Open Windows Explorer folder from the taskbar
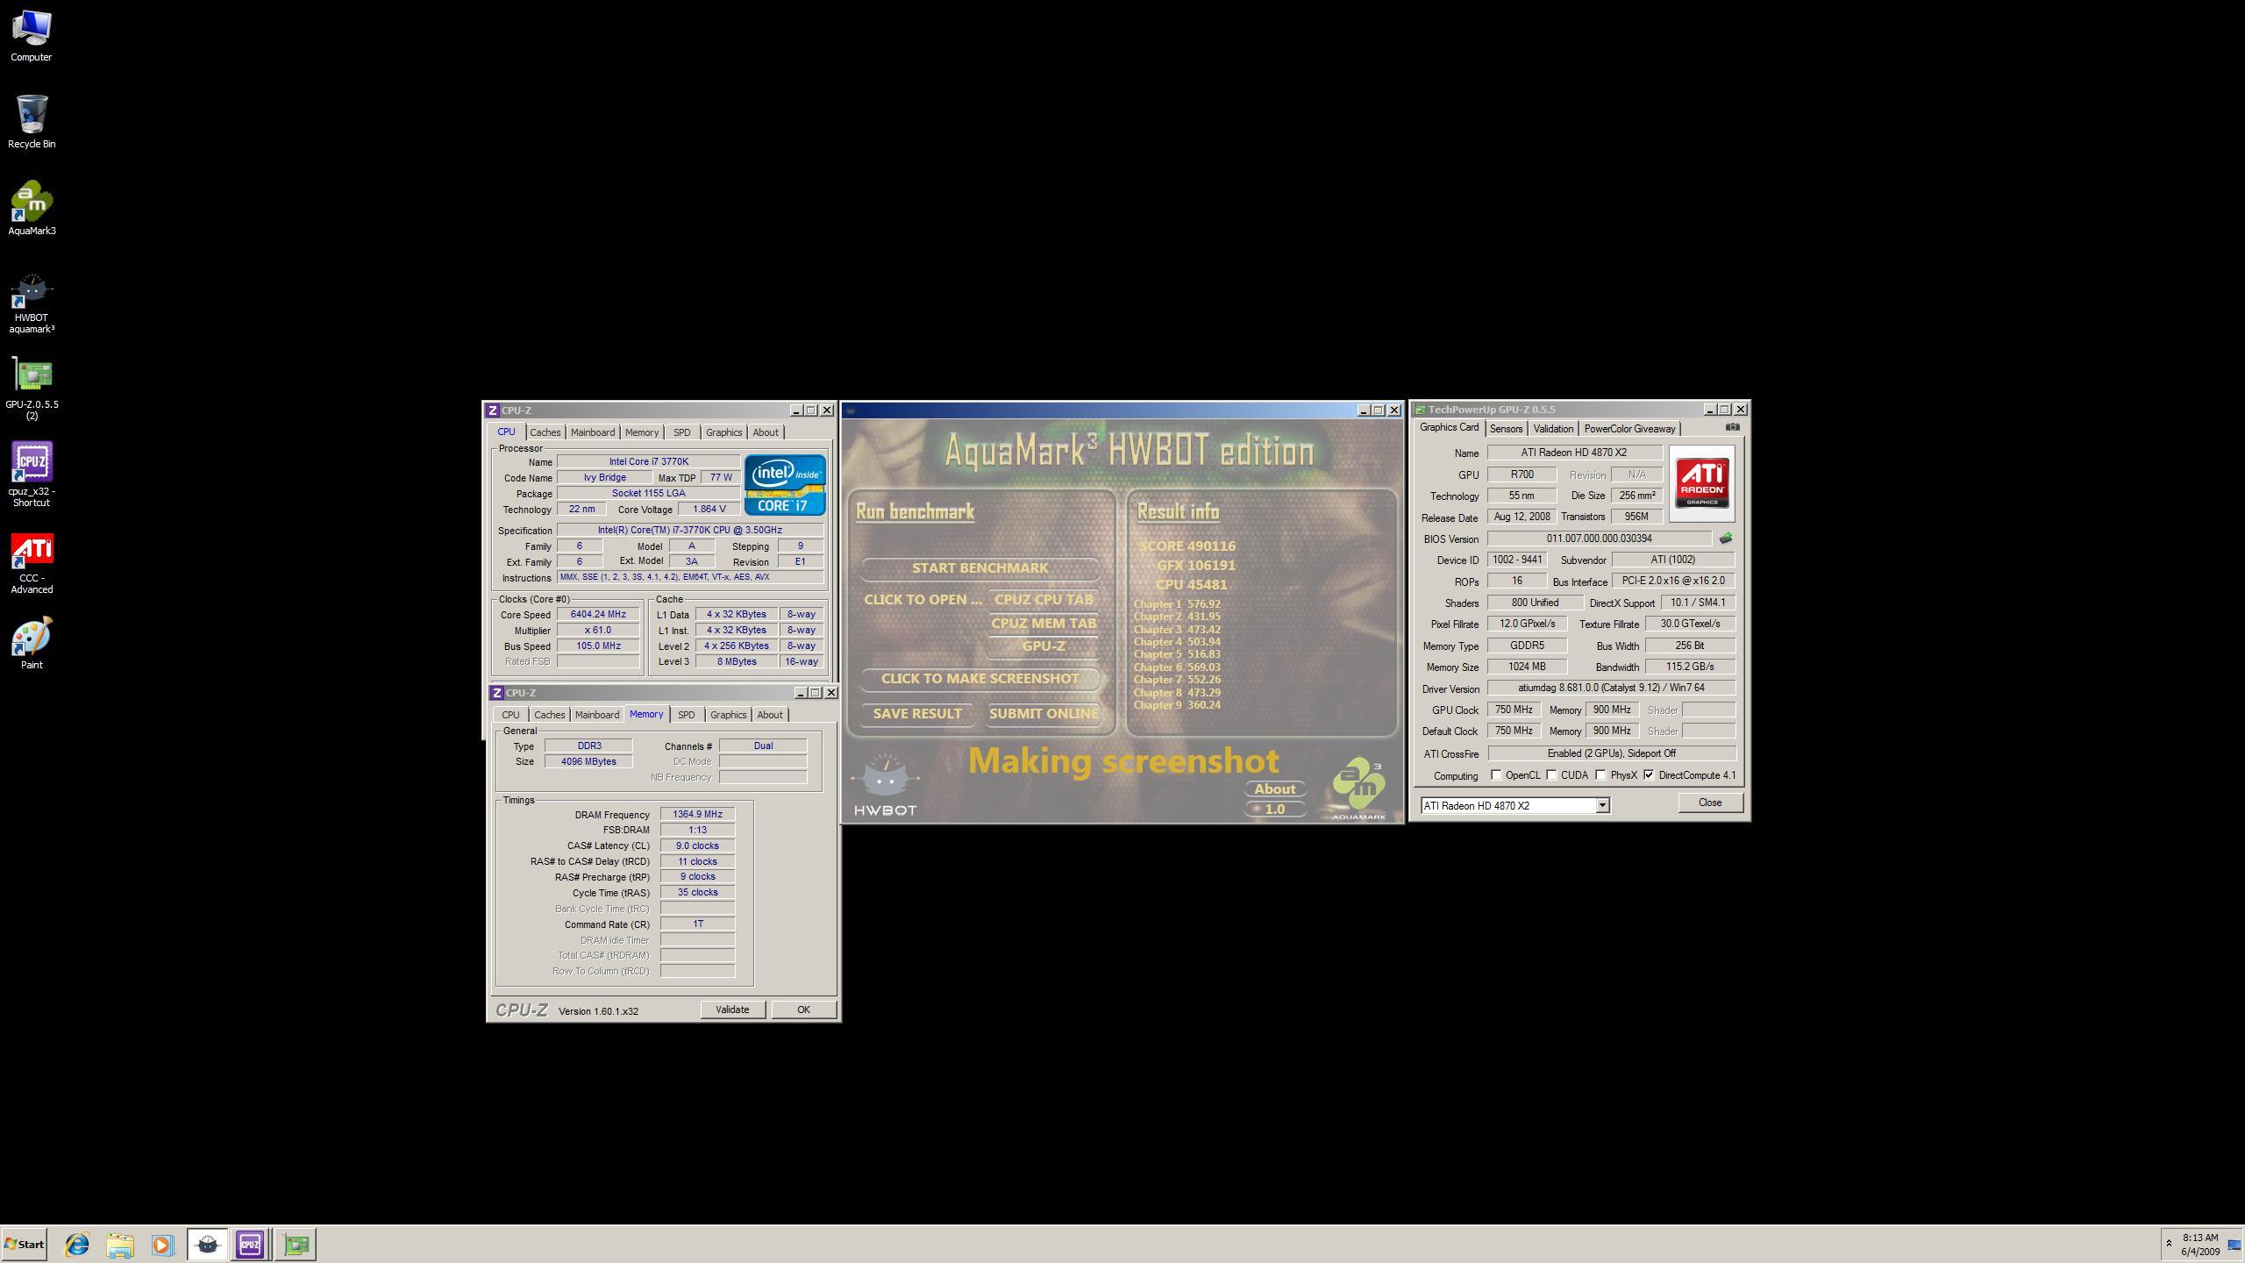The image size is (2245, 1263). coord(119,1244)
